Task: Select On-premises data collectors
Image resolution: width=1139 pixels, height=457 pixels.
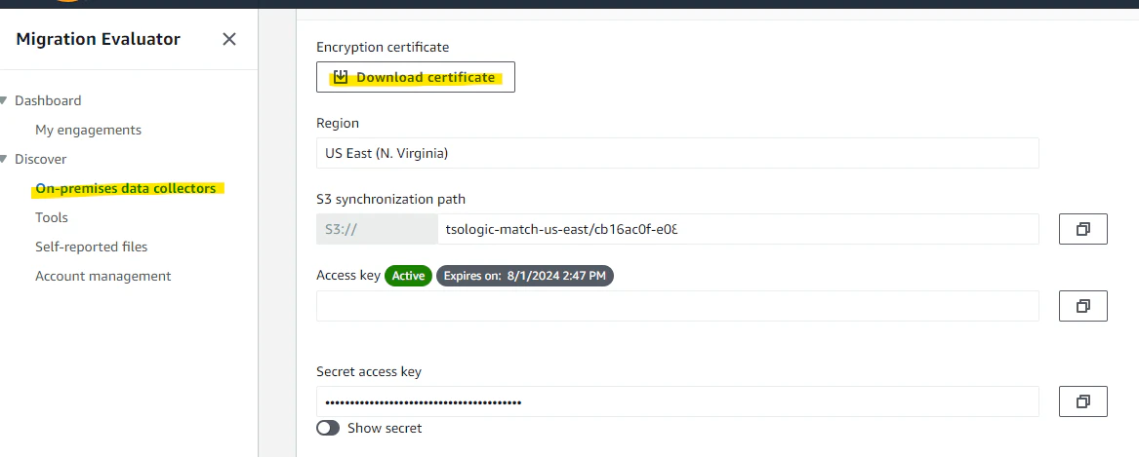Action: pyautogui.click(x=126, y=189)
